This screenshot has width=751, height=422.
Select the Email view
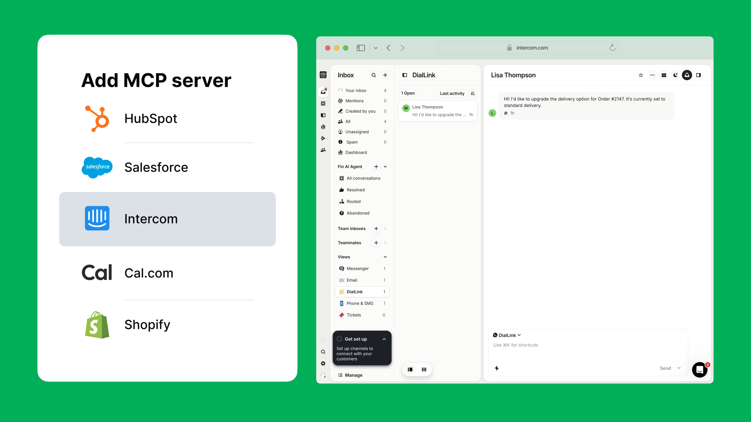pyautogui.click(x=352, y=280)
